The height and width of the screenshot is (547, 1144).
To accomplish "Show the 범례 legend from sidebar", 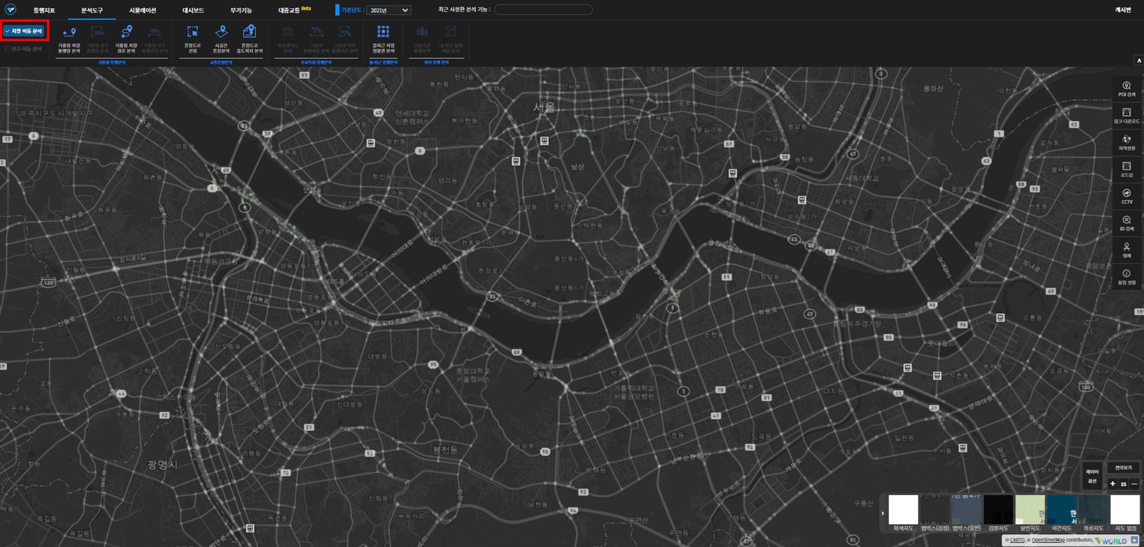I will tap(1127, 250).
